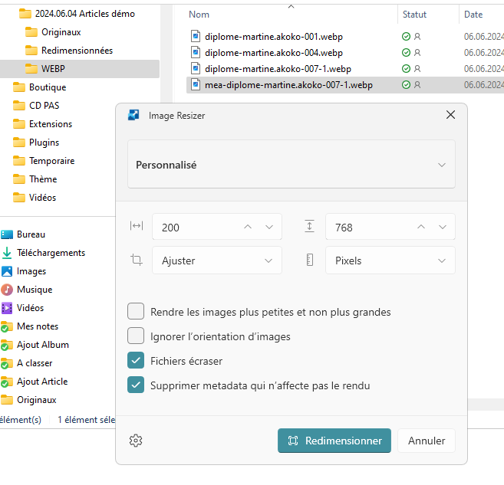Check 'Ignorer l'orientation d'images' option

coord(136,336)
